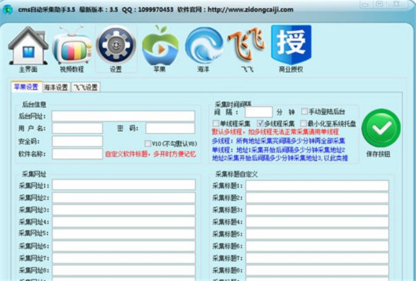The height and width of the screenshot is (281, 416).
Task: Click the 采集标题2 input field
Action: pyautogui.click(x=318, y=198)
